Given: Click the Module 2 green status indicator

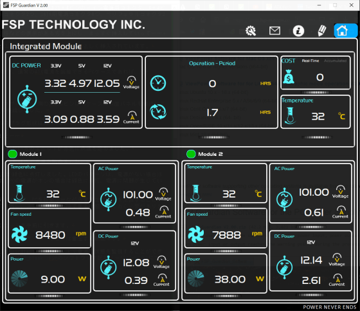Looking at the screenshot, I should 191,154.
